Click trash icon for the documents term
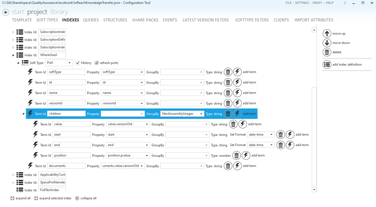This screenshot has height=207, width=376. tap(228, 166)
